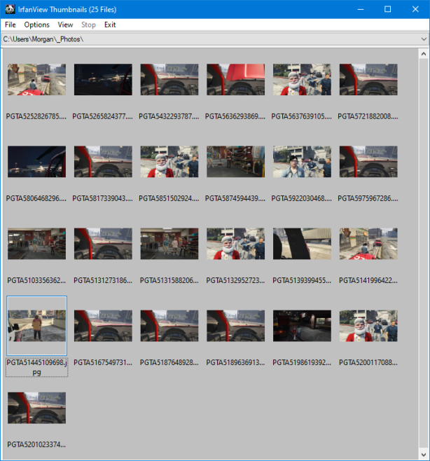This screenshot has width=430, height=461.
Task: Select thumbnail PGTA5806468296
Action: click(x=36, y=161)
